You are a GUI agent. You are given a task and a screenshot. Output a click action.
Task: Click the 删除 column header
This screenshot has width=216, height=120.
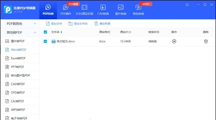click(206, 32)
